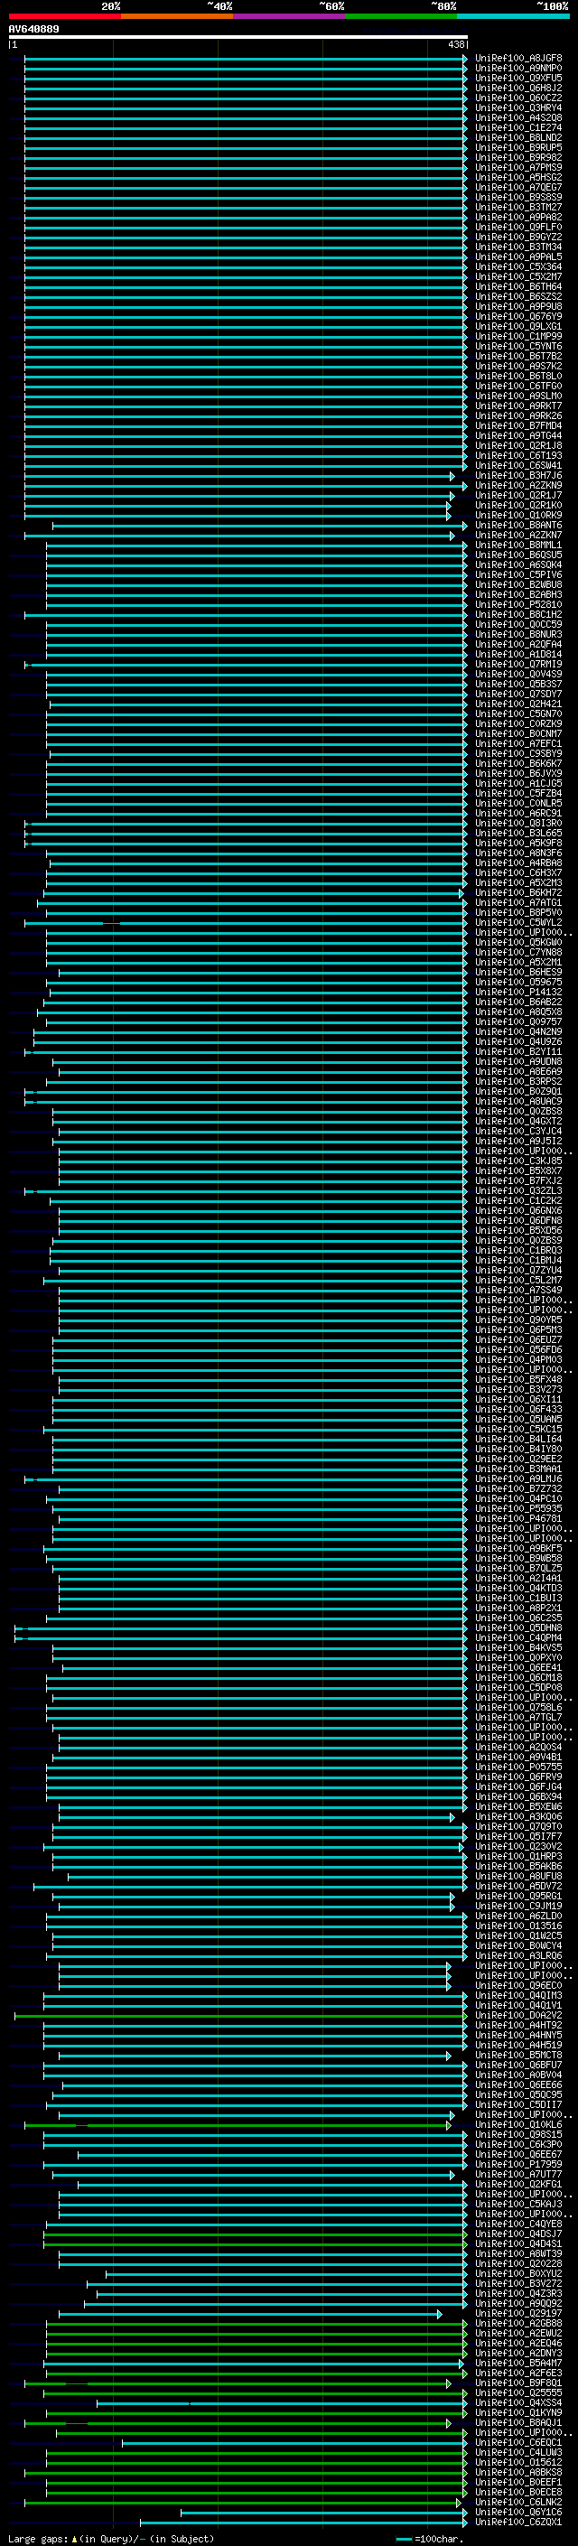
Task: Click the red 20% identity legend segment
Action: click(x=64, y=16)
